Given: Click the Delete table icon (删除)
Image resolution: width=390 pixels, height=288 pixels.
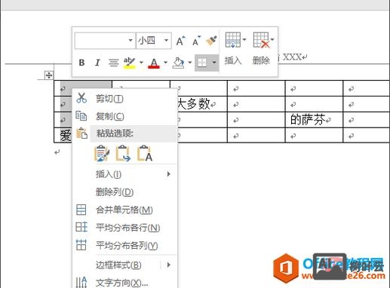Looking at the screenshot, I should (x=261, y=40).
